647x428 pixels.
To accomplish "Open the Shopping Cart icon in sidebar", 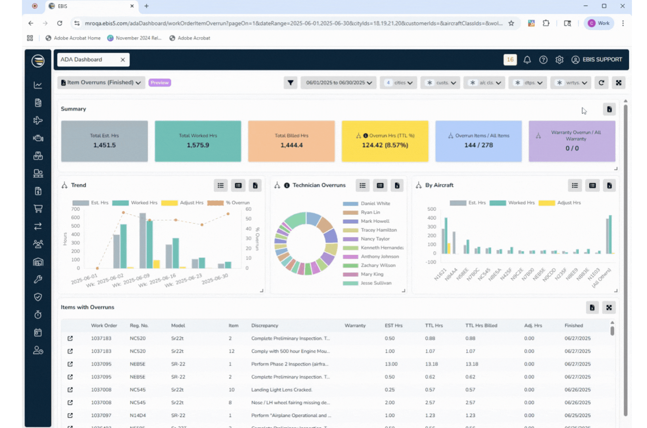I will click(38, 208).
